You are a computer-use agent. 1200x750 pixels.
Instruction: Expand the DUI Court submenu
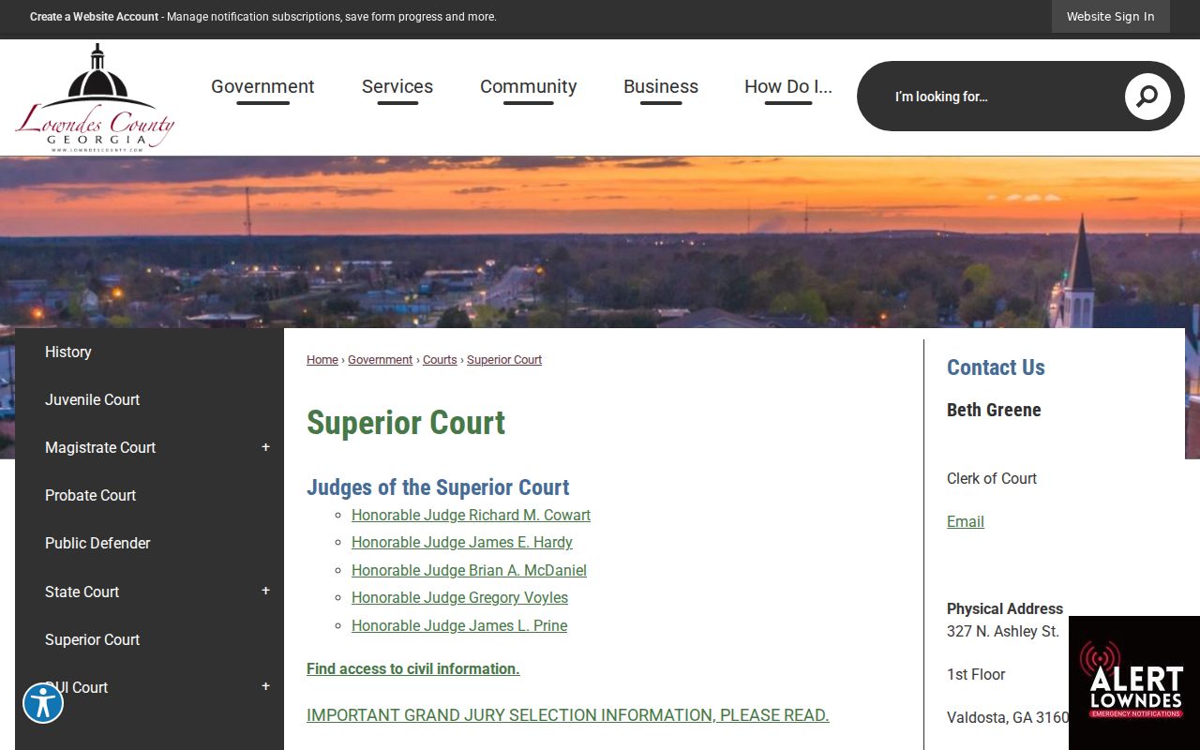[265, 687]
